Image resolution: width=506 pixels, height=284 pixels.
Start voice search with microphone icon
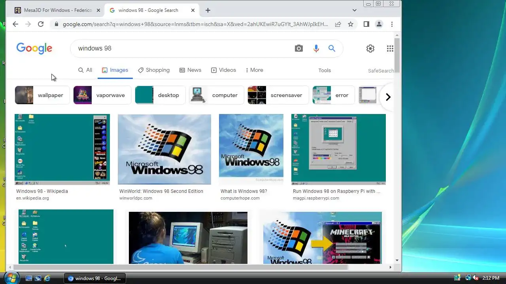(x=316, y=48)
